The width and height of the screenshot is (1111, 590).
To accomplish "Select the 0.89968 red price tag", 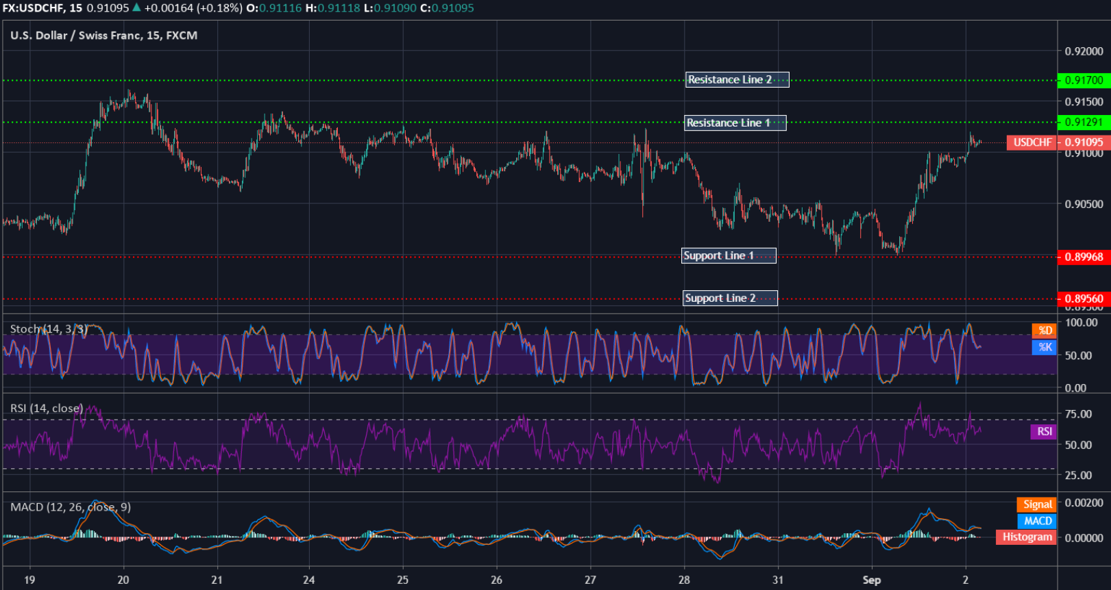I will click(x=1084, y=257).
